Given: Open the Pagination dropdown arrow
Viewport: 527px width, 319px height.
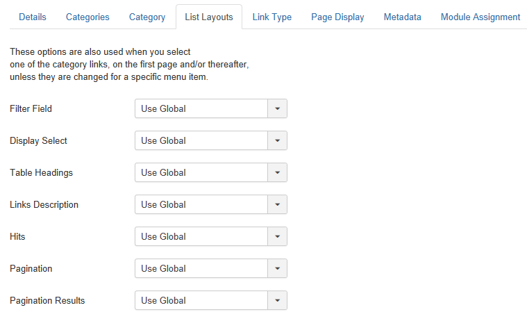Looking at the screenshot, I should (277, 268).
